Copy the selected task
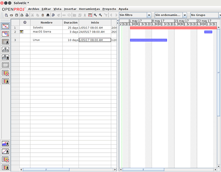 38,15
